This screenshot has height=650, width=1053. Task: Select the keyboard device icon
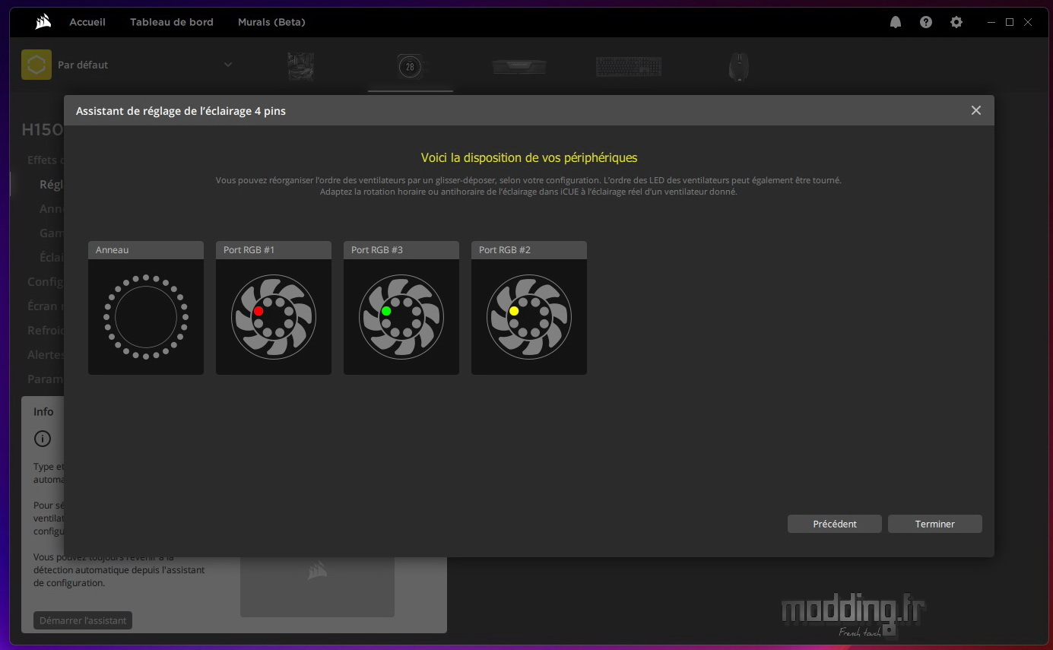tap(629, 66)
